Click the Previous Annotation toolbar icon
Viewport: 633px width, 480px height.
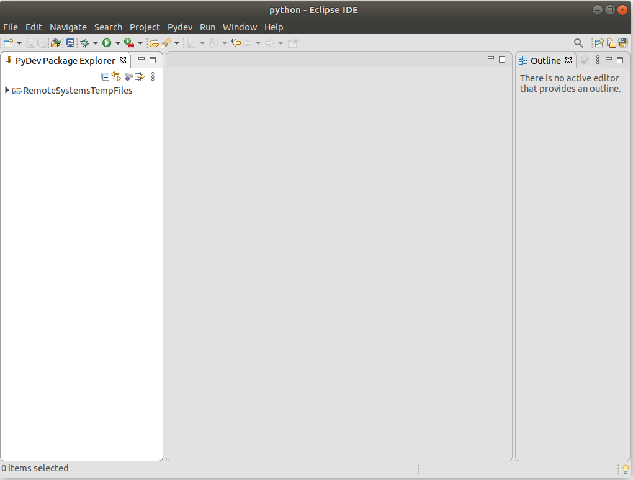213,43
